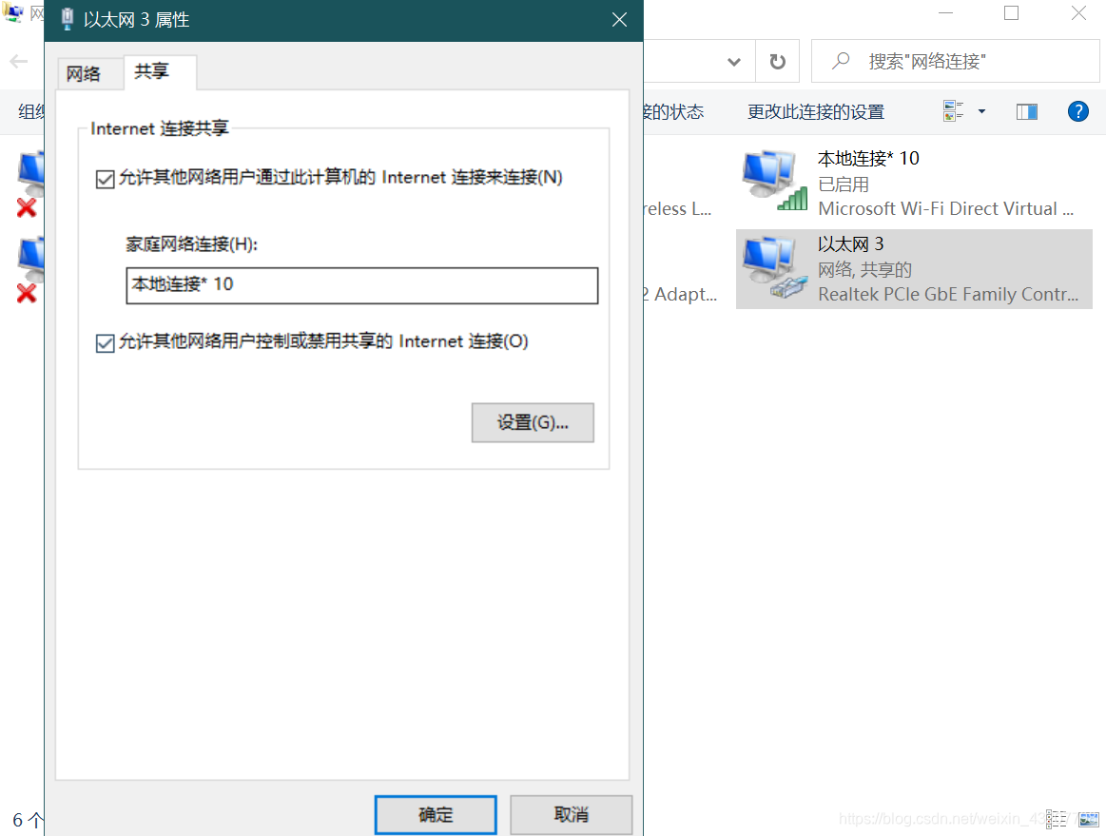Switch to the 网络 tab

tap(84, 73)
